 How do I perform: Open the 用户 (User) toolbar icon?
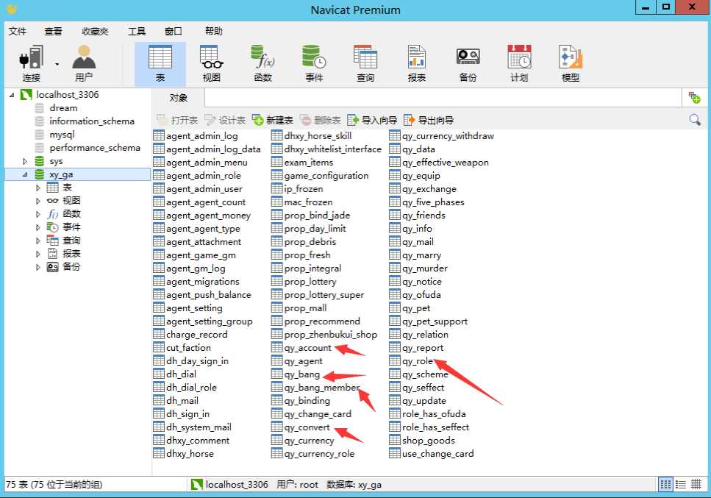84,63
